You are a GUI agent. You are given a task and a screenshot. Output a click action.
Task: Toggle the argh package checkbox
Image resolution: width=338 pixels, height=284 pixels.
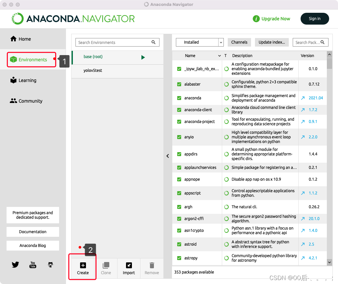tap(179, 207)
